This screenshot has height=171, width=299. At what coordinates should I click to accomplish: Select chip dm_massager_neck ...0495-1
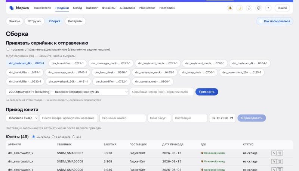tap(155, 72)
